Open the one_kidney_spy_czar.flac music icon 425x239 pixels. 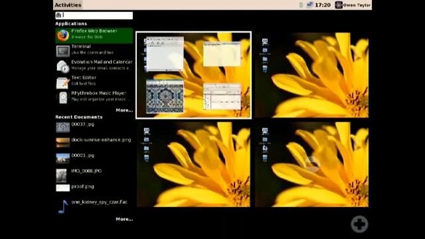(63, 206)
